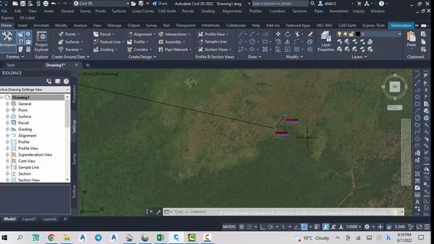The height and width of the screenshot is (244, 434).
Task: Switch to the Geolocation ribbon tab
Action: (x=401, y=25)
